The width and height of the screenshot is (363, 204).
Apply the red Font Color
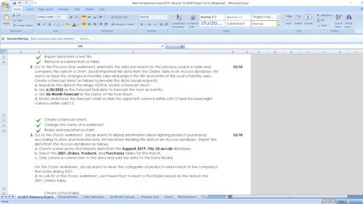click(74, 24)
